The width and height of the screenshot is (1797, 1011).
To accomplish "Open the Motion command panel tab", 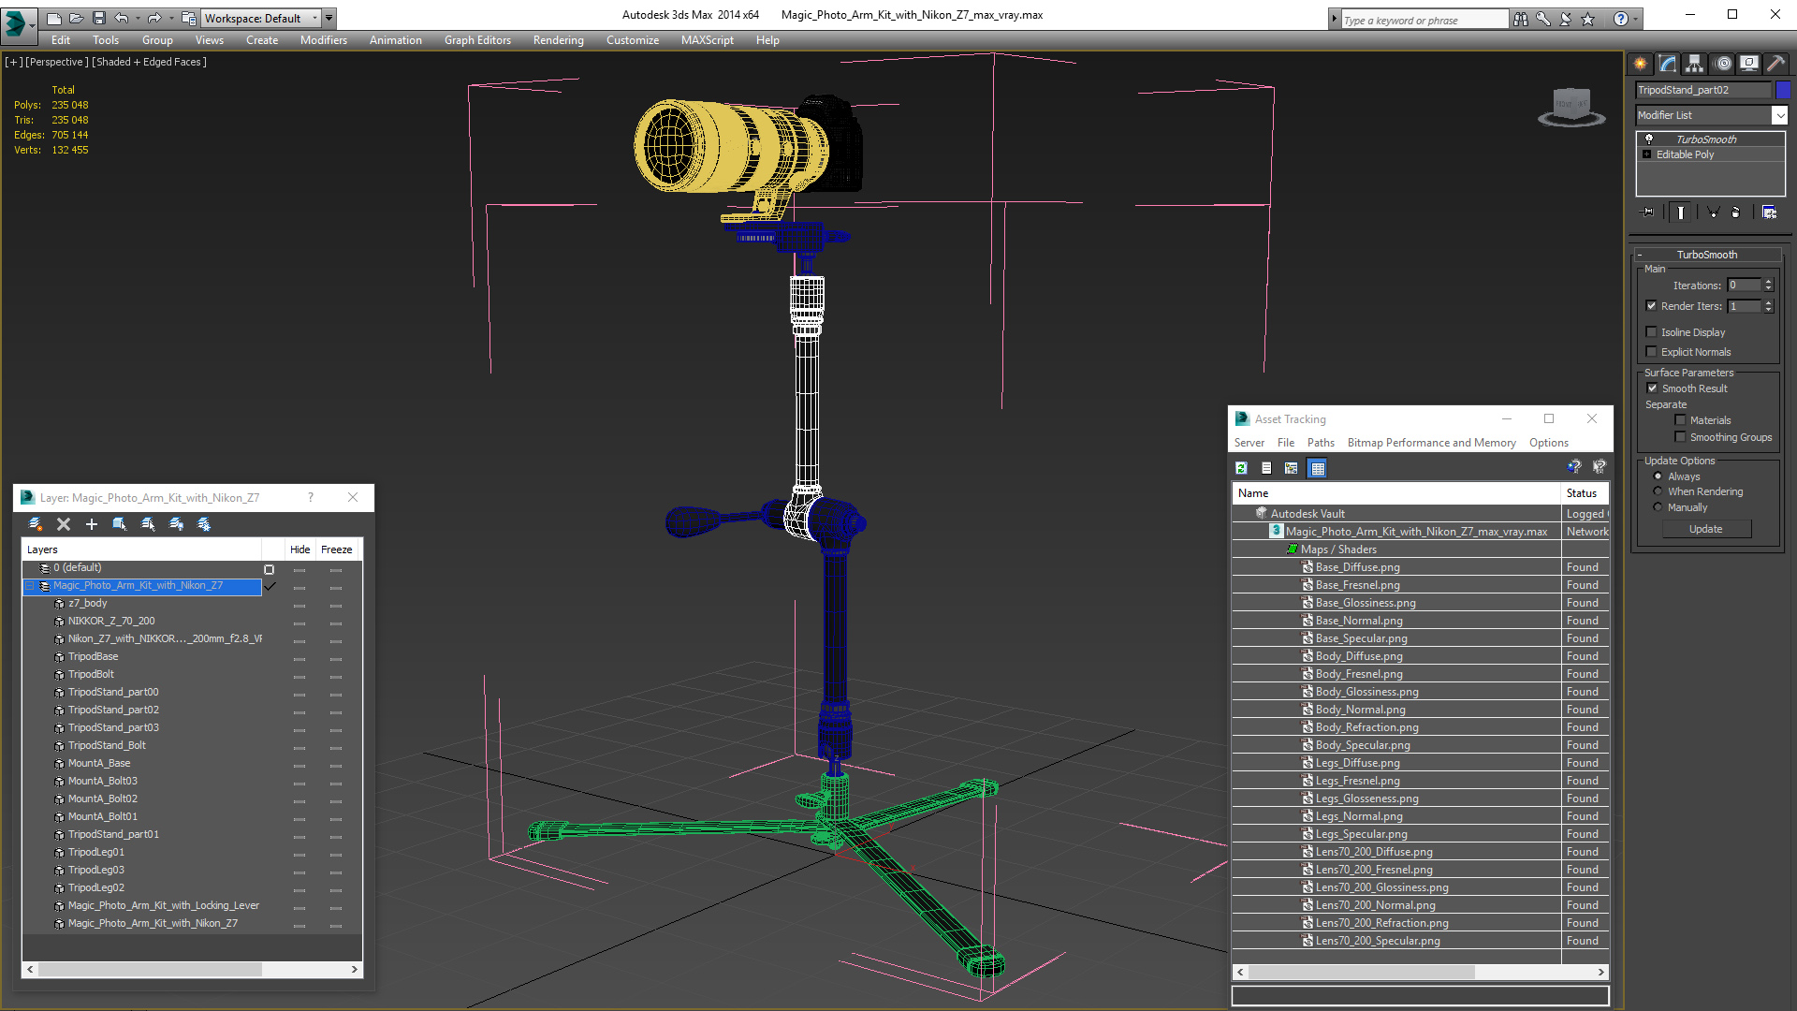I will click(x=1722, y=64).
